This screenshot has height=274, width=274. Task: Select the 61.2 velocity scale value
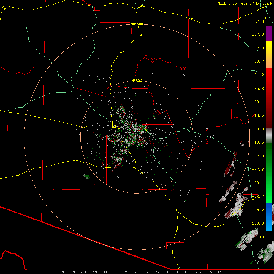click(x=259, y=75)
